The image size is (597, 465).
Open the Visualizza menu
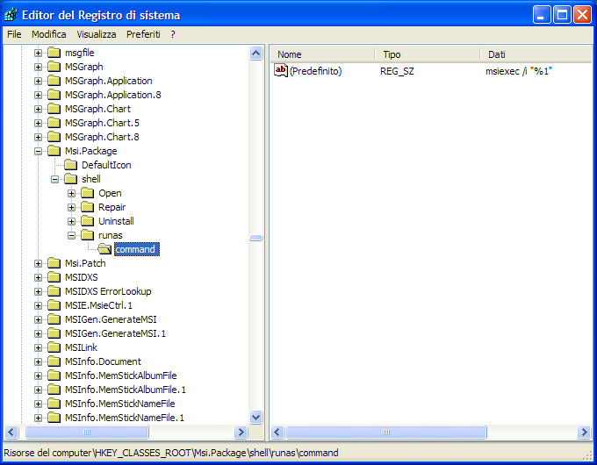point(97,34)
